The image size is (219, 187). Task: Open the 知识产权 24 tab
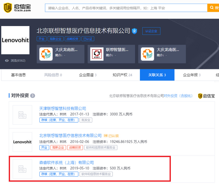click(x=122, y=75)
